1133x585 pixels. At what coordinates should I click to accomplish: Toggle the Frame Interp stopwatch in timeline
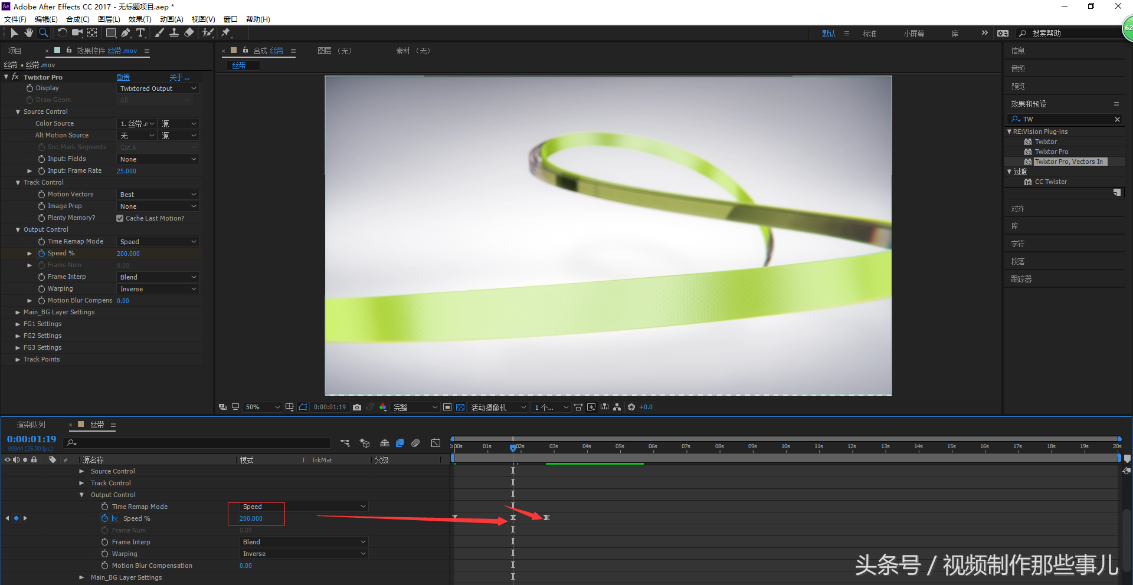coord(105,542)
